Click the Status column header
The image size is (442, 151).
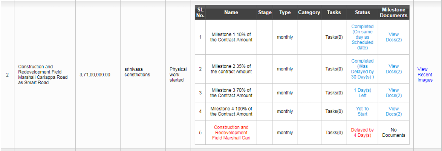[x=362, y=13]
